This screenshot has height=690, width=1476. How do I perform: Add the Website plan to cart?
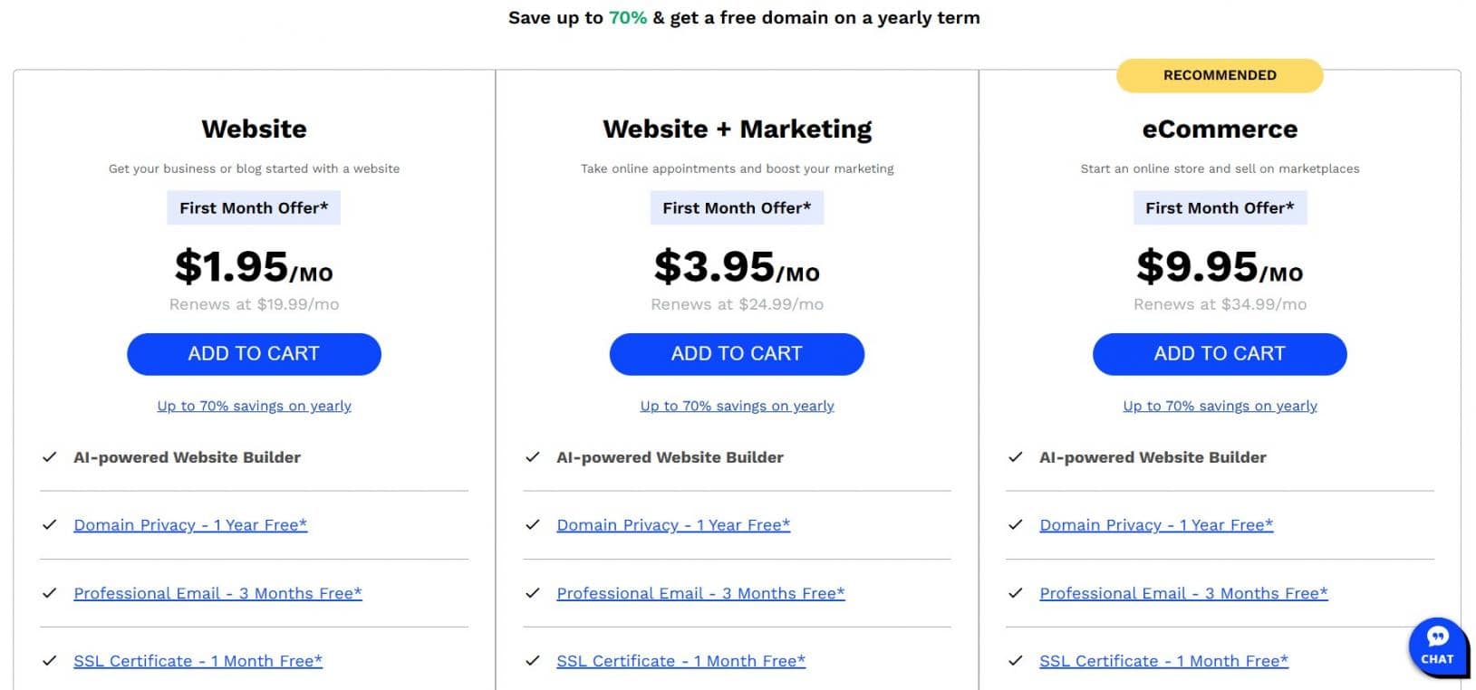254,354
